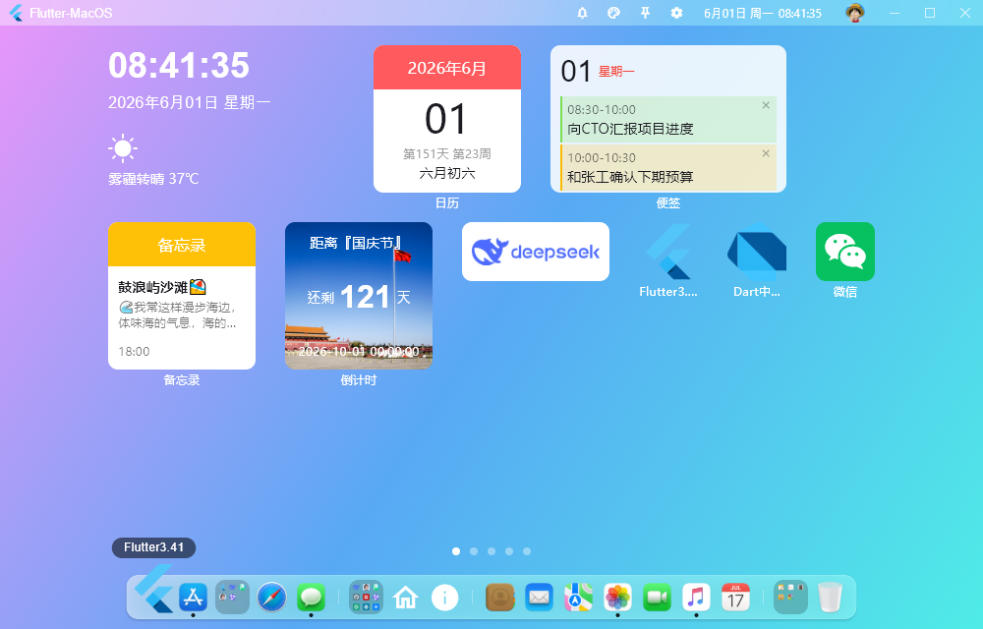Launch App Store from the dock
This screenshot has height=629, width=983.
pyautogui.click(x=193, y=597)
